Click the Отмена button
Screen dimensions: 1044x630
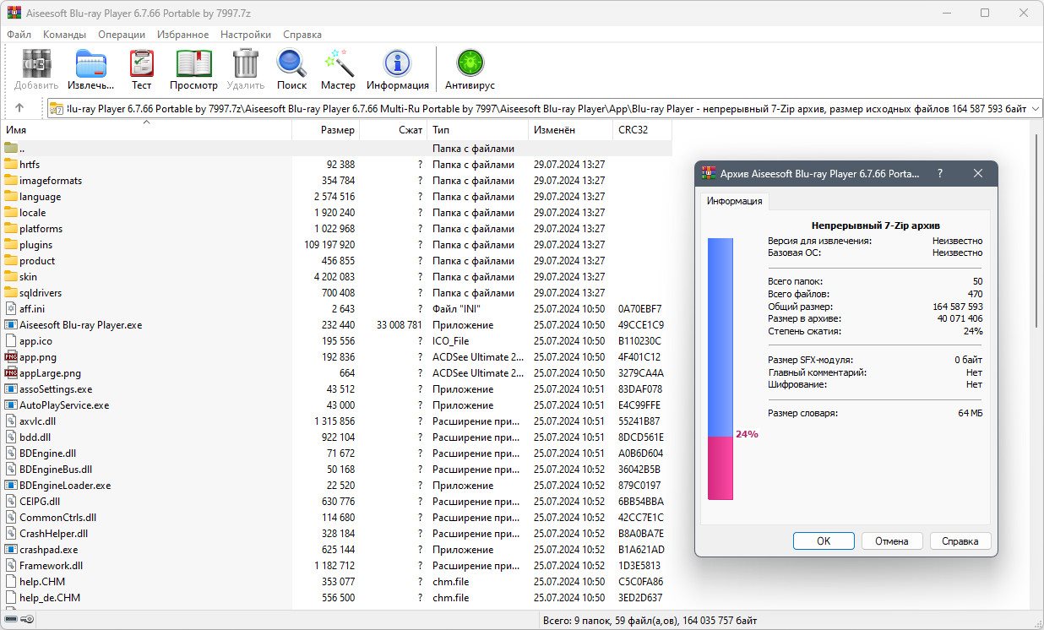click(x=891, y=541)
